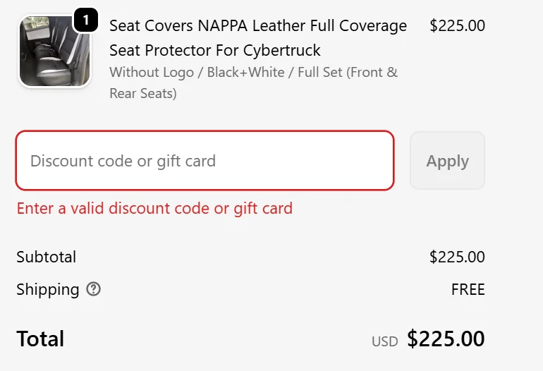This screenshot has width=543, height=371.
Task: Click the Black+White color variant text
Action: click(246, 72)
